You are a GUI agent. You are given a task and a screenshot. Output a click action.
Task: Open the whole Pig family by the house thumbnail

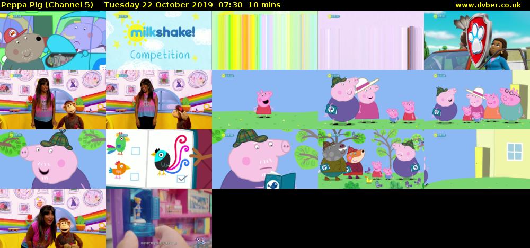[x=477, y=100]
